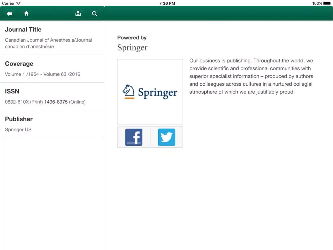Tap online ISSN 1496-8975
Screen dimensions: 333x250
point(56,102)
